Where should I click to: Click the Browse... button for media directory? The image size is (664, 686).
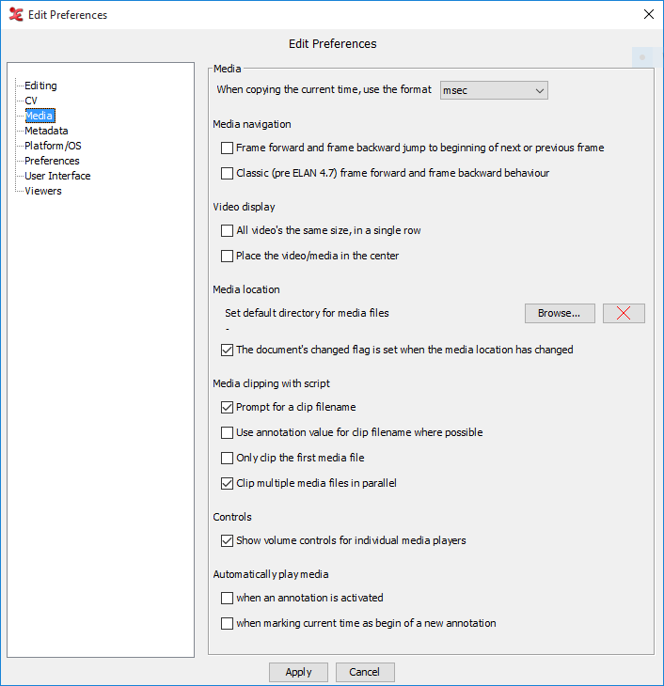pyautogui.click(x=560, y=313)
